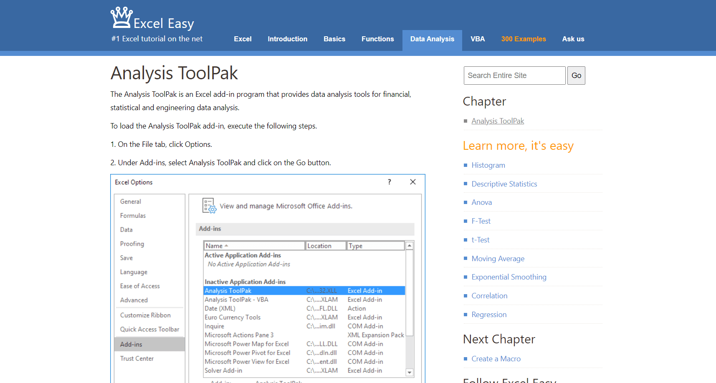Screen dimensions: 716x383
Task: Select Trust Center in options sidebar
Action: [x=137, y=359]
